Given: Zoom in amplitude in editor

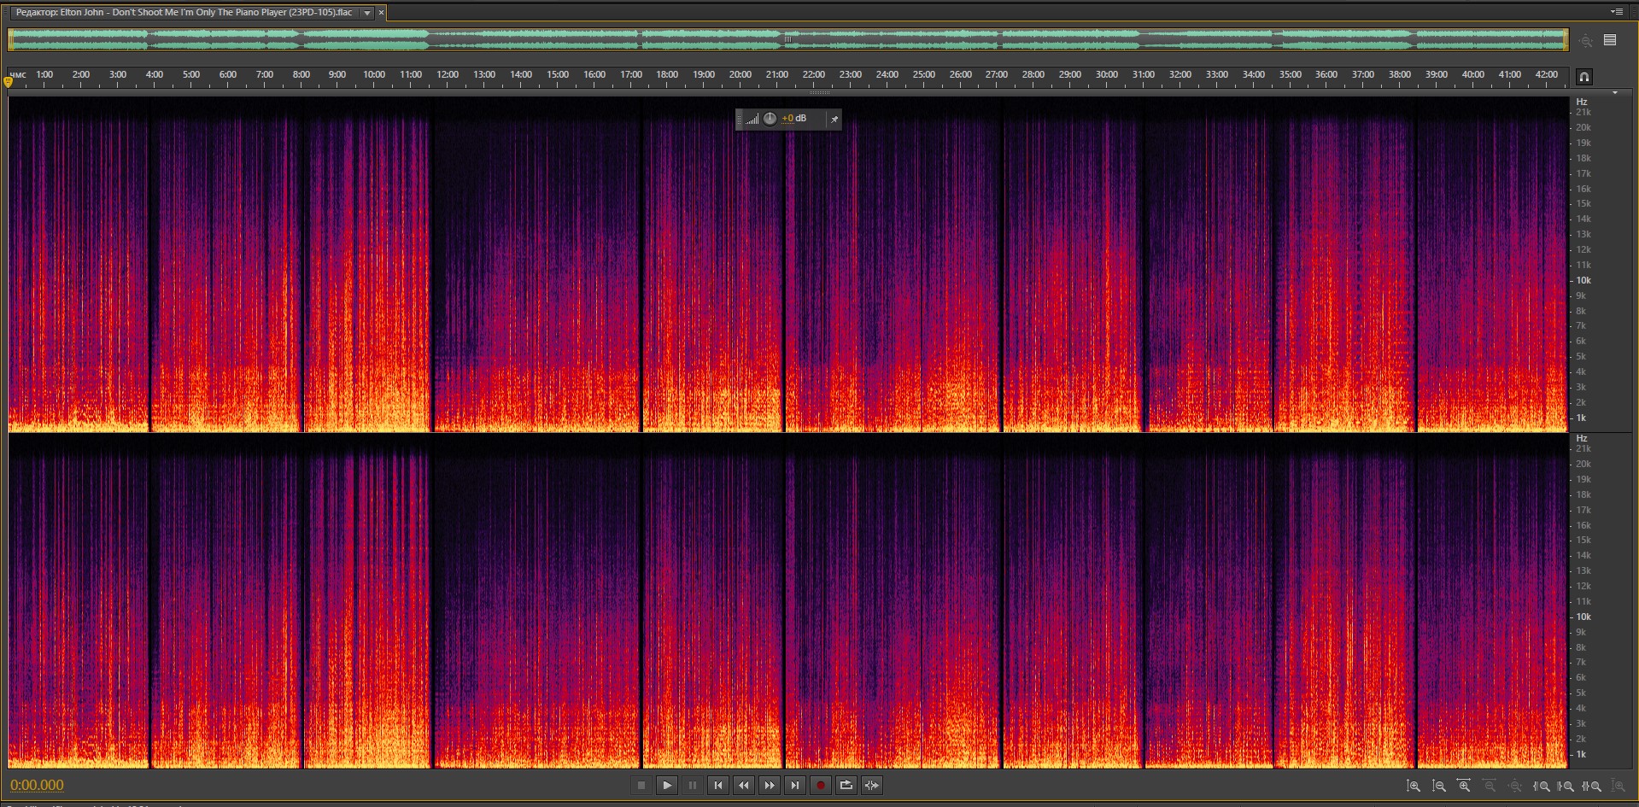Looking at the screenshot, I should (1414, 786).
